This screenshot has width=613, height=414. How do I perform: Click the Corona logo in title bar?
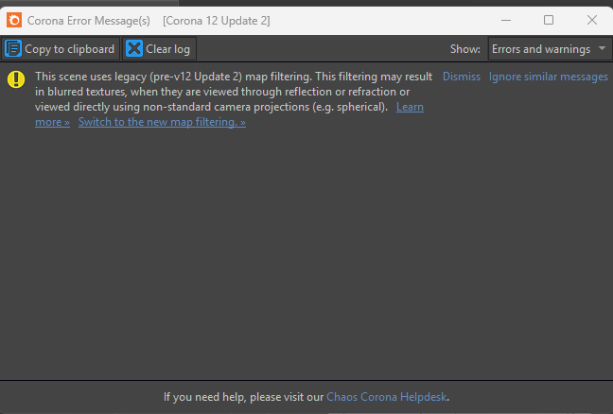pyautogui.click(x=14, y=20)
